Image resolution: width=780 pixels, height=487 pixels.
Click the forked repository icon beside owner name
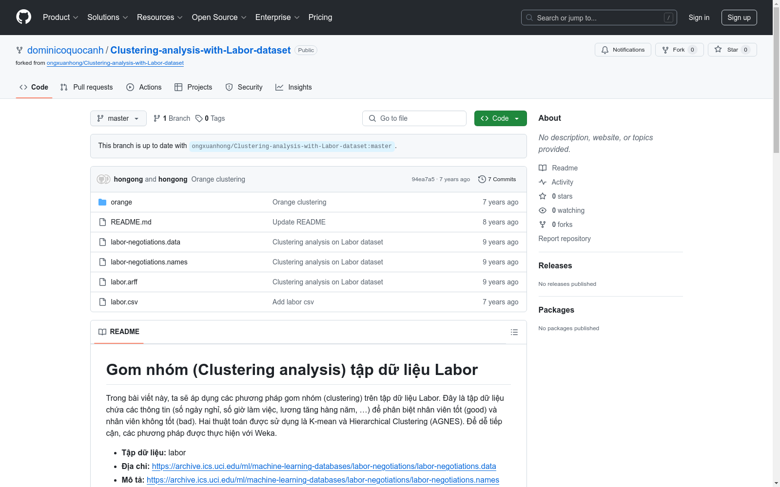click(19, 50)
